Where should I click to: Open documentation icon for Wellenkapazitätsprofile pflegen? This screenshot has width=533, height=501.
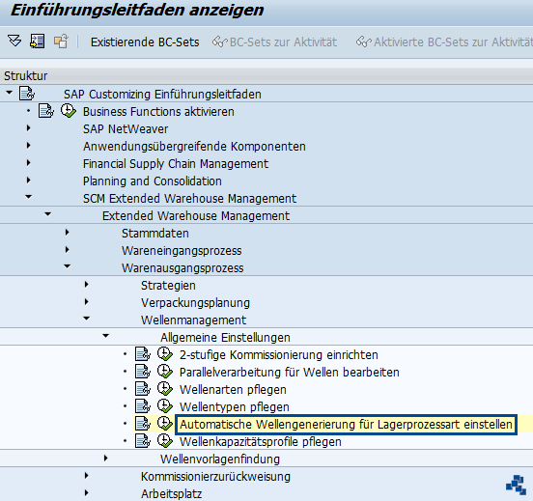(143, 441)
